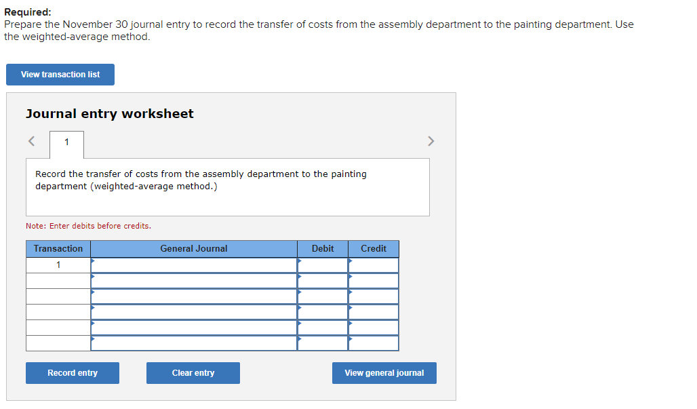Image resolution: width=697 pixels, height=409 pixels.
Task: Click the Transaction column header
Action: [58, 248]
